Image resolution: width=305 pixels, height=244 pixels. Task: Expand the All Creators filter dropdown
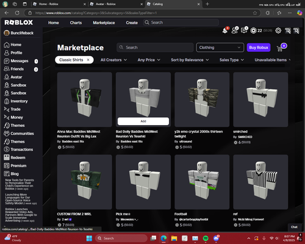pos(113,60)
